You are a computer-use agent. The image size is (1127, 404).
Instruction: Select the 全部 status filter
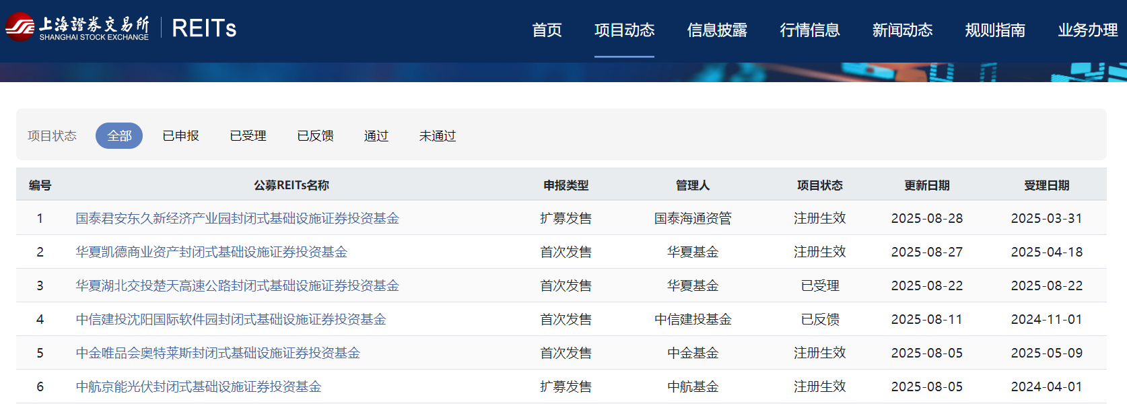tap(119, 136)
